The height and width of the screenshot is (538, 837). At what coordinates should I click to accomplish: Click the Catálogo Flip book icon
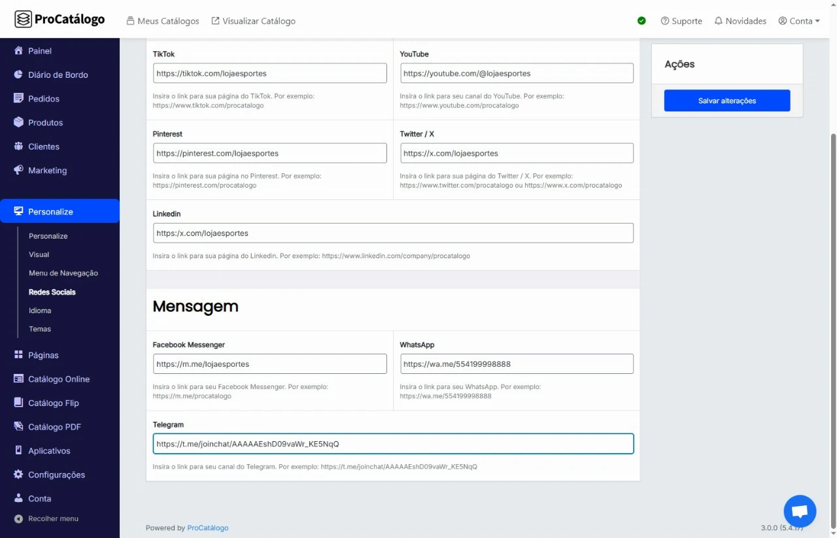[x=18, y=403]
